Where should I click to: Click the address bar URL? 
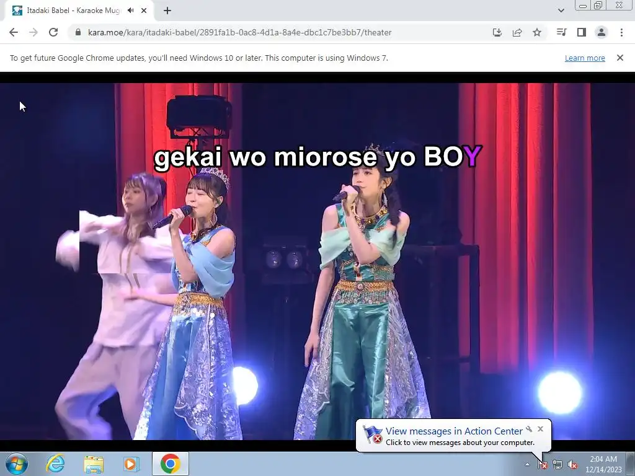point(239,32)
